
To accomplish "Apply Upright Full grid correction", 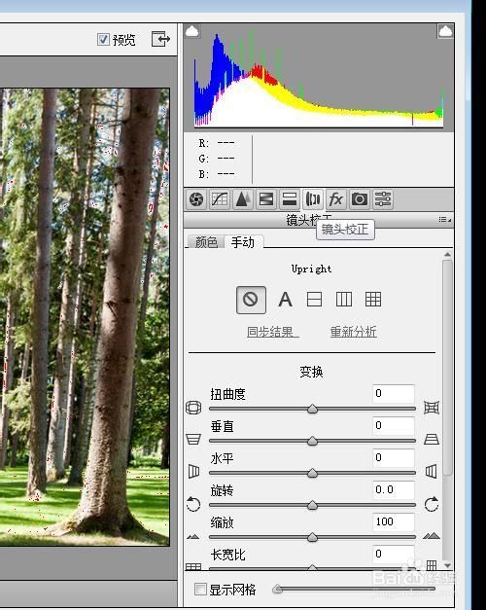I will (373, 300).
